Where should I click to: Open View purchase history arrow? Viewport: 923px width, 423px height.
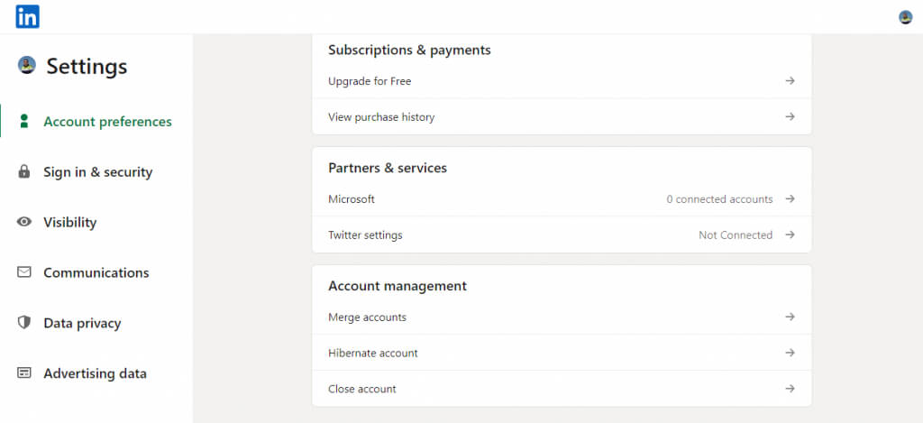point(790,117)
